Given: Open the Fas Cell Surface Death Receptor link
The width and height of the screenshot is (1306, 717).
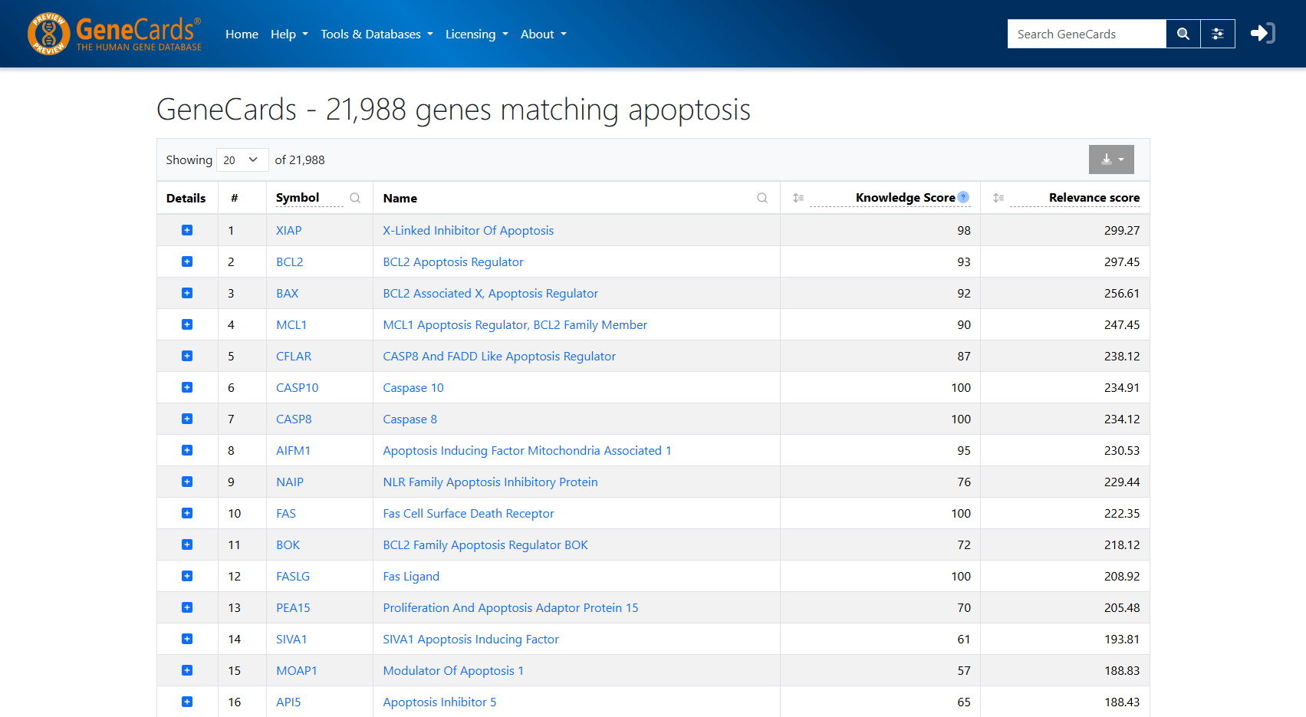Looking at the screenshot, I should pyautogui.click(x=469, y=513).
